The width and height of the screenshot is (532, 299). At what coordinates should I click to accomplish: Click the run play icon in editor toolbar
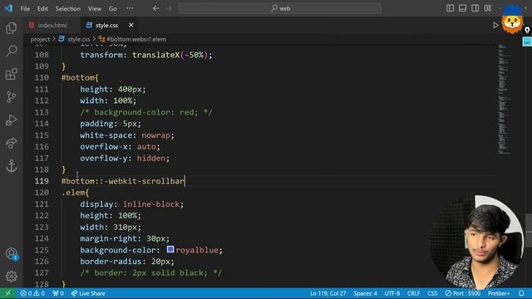495,25
